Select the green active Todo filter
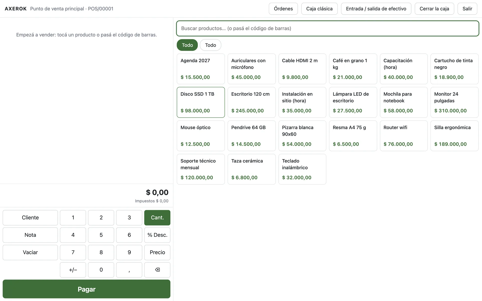Image resolution: width=482 pixels, height=301 pixels. point(187,45)
